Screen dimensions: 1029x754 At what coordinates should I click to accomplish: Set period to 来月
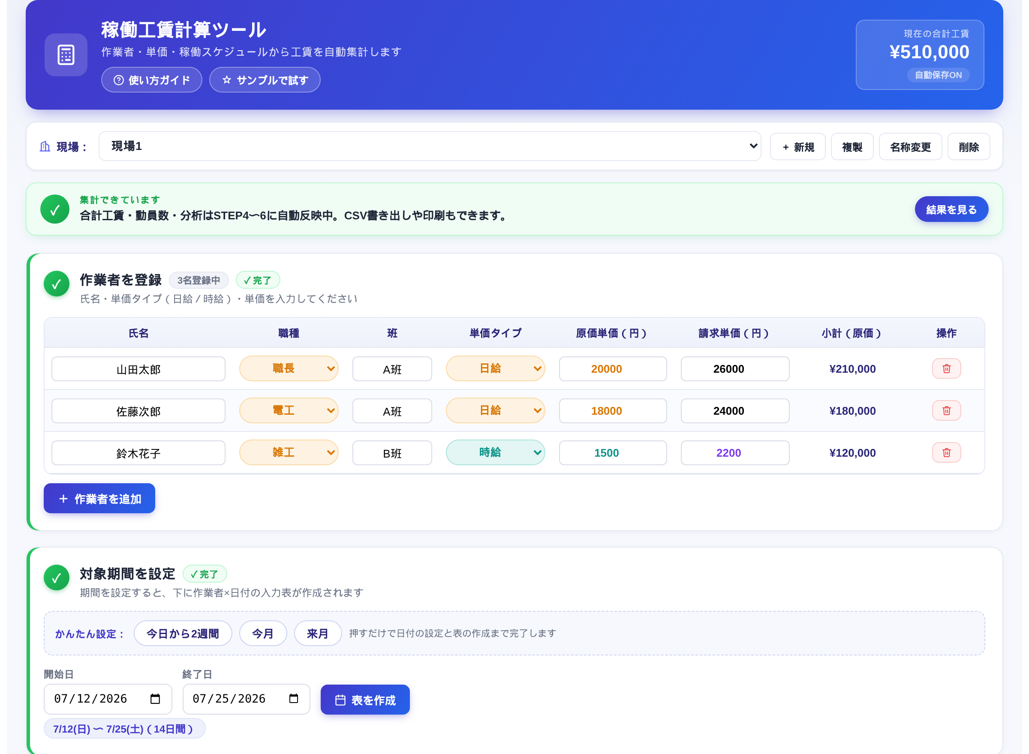(318, 634)
